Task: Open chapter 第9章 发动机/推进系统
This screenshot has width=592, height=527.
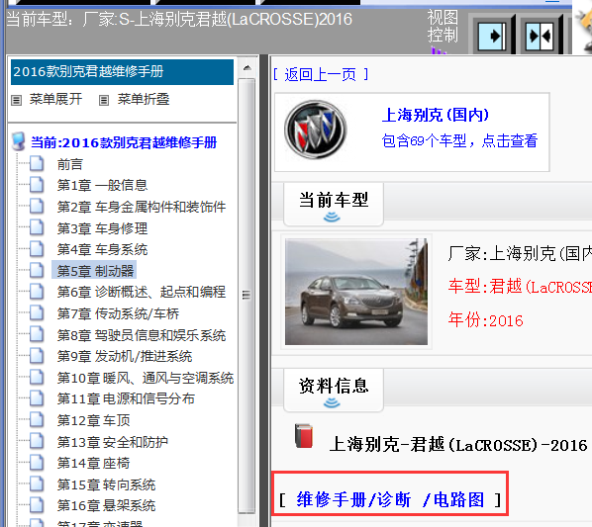Action: click(x=125, y=356)
